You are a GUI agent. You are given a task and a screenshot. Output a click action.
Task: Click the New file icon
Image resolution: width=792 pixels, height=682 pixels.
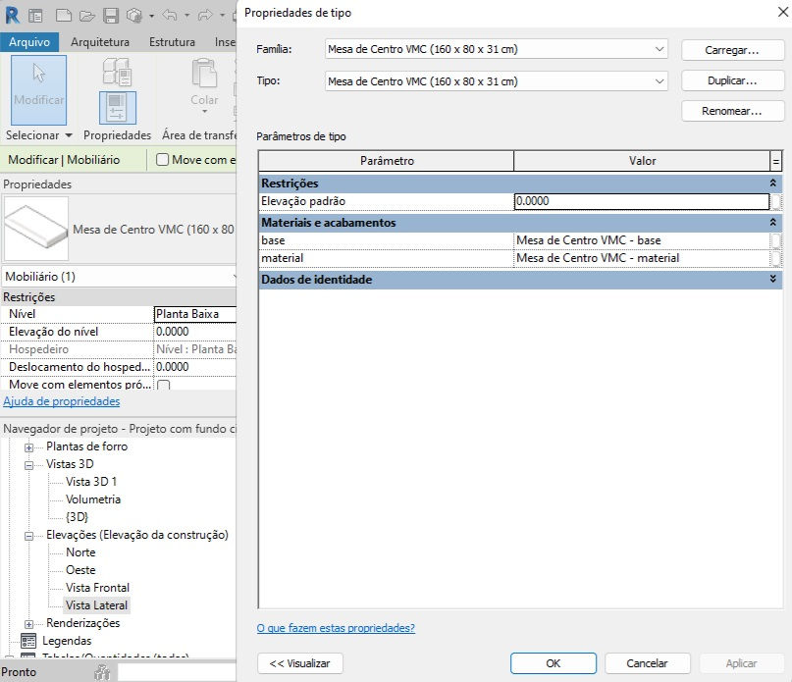tap(63, 16)
